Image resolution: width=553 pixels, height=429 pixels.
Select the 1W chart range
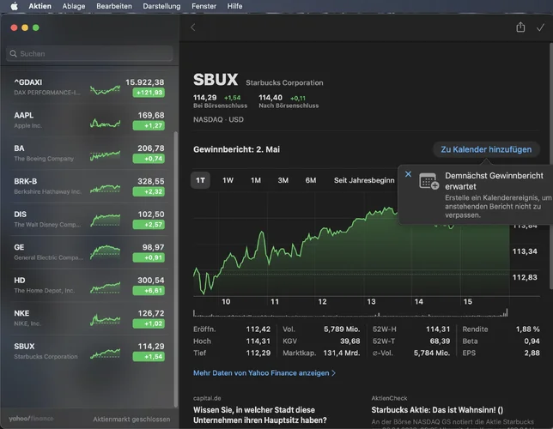(228, 180)
